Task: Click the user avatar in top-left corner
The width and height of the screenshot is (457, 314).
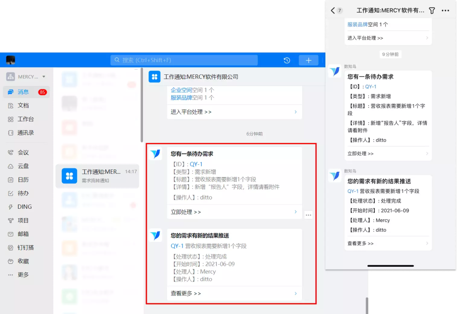Action: point(11,60)
